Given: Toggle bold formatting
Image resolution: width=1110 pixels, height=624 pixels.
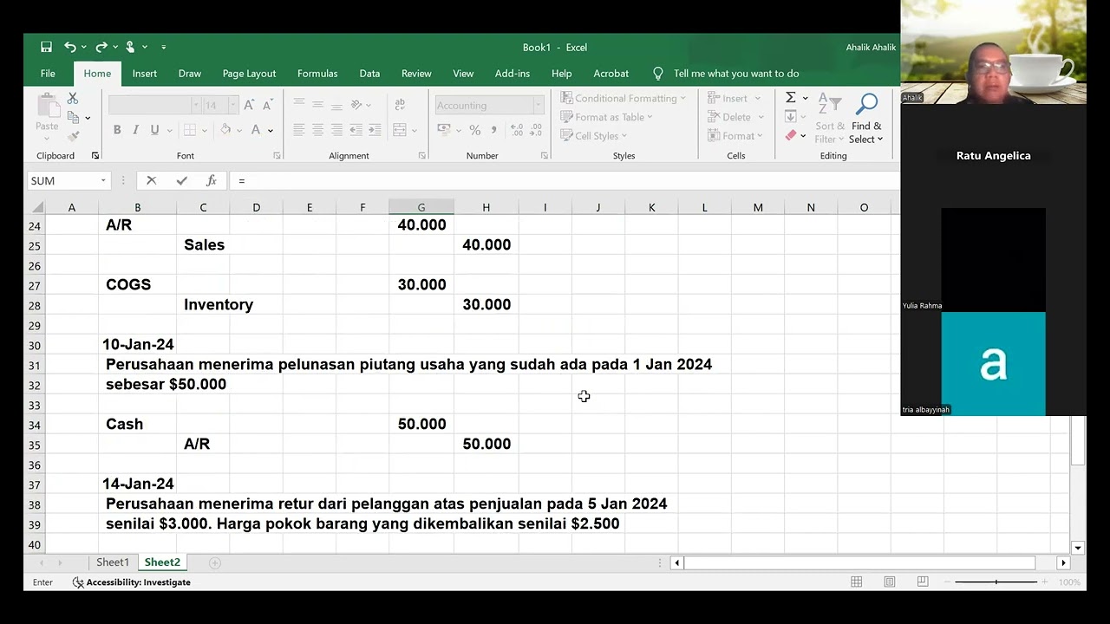Looking at the screenshot, I should 117,130.
